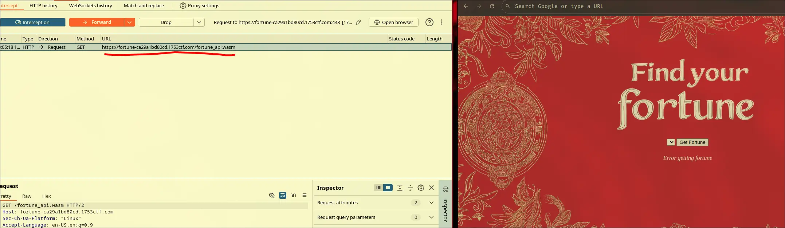Switch to the Raw request view
Viewport: 785px width, 228px height.
click(x=27, y=196)
